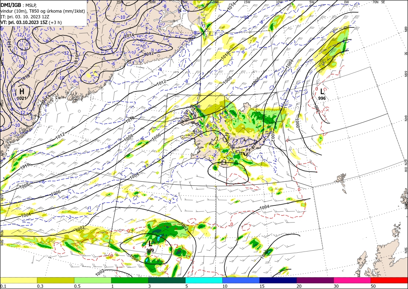Click the "996" pressure value
This screenshot has width=408, height=289.
322,98
